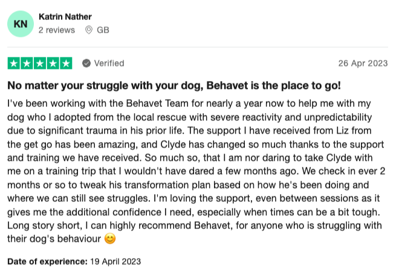Click the "Verified" label text
This screenshot has width=399, height=275.
(109, 63)
